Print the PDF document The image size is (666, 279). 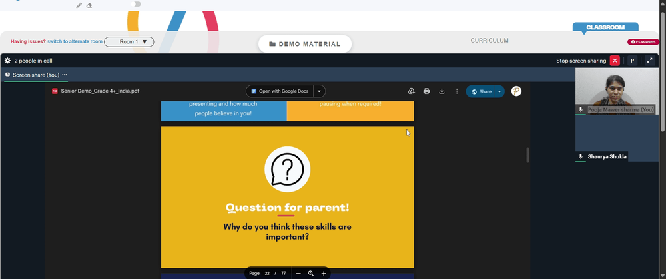tap(426, 91)
